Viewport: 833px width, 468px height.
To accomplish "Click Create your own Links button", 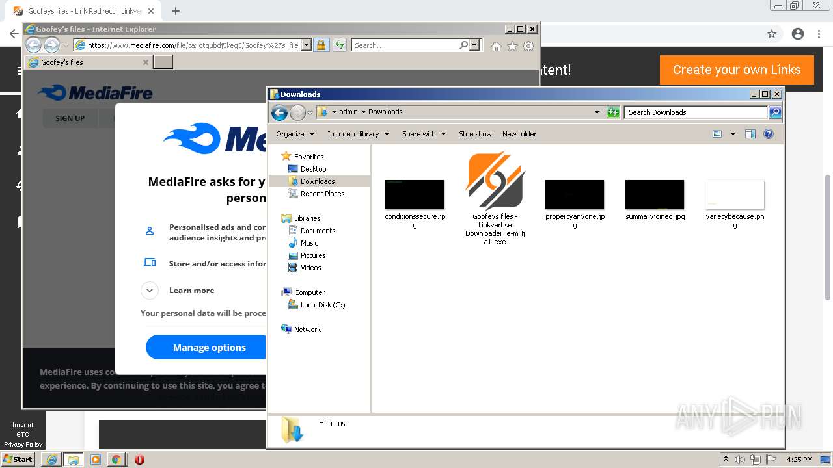I will point(737,70).
